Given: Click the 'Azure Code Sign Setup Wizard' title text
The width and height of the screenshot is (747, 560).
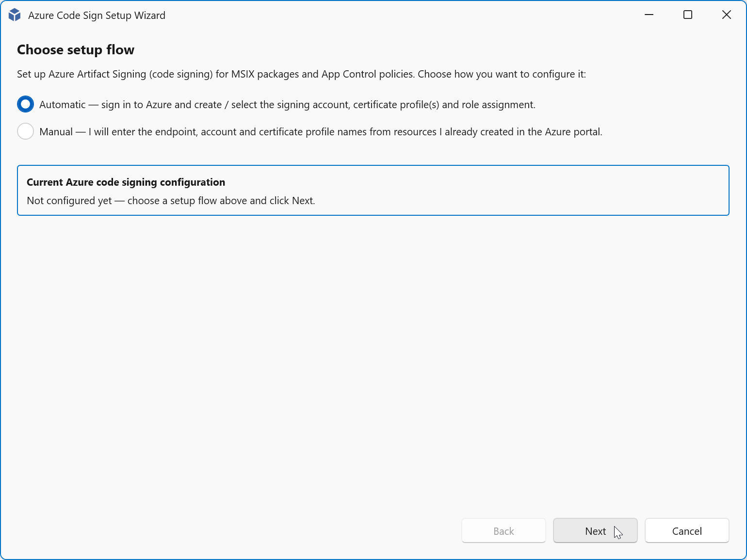Looking at the screenshot, I should (97, 16).
